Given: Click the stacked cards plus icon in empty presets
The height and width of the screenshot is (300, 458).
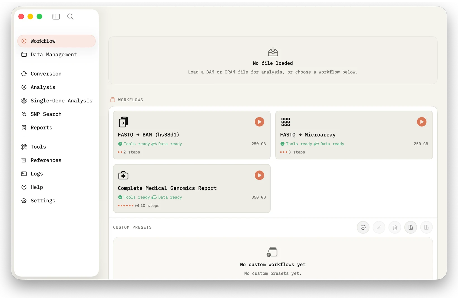Looking at the screenshot, I should click(x=272, y=252).
